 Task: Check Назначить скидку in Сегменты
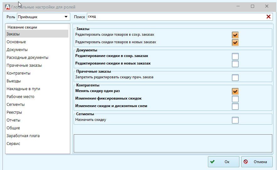235,120
